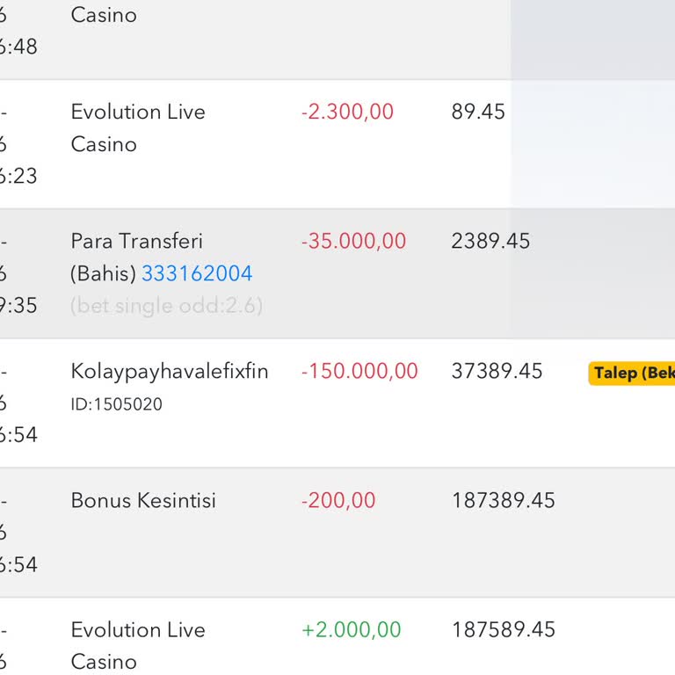Click the transaction ID:1505020 text
675x675 pixels.
click(116, 404)
